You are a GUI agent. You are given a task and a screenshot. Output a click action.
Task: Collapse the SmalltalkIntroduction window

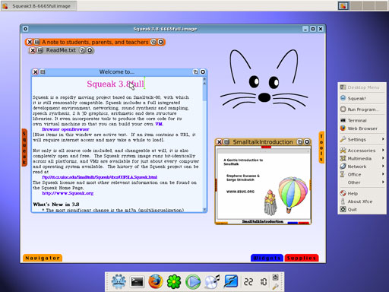pyautogui.click(x=307, y=141)
